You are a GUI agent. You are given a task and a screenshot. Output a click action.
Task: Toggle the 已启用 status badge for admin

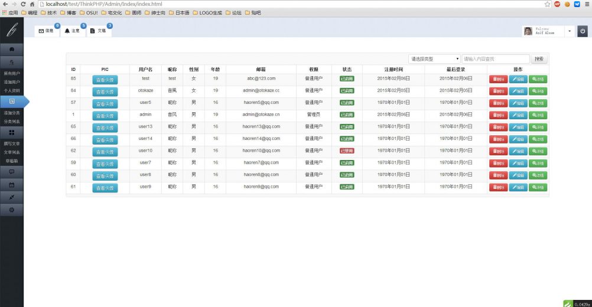pyautogui.click(x=347, y=115)
